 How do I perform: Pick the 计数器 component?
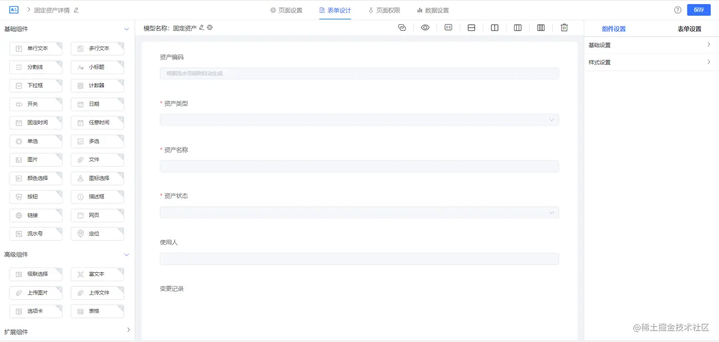click(97, 85)
